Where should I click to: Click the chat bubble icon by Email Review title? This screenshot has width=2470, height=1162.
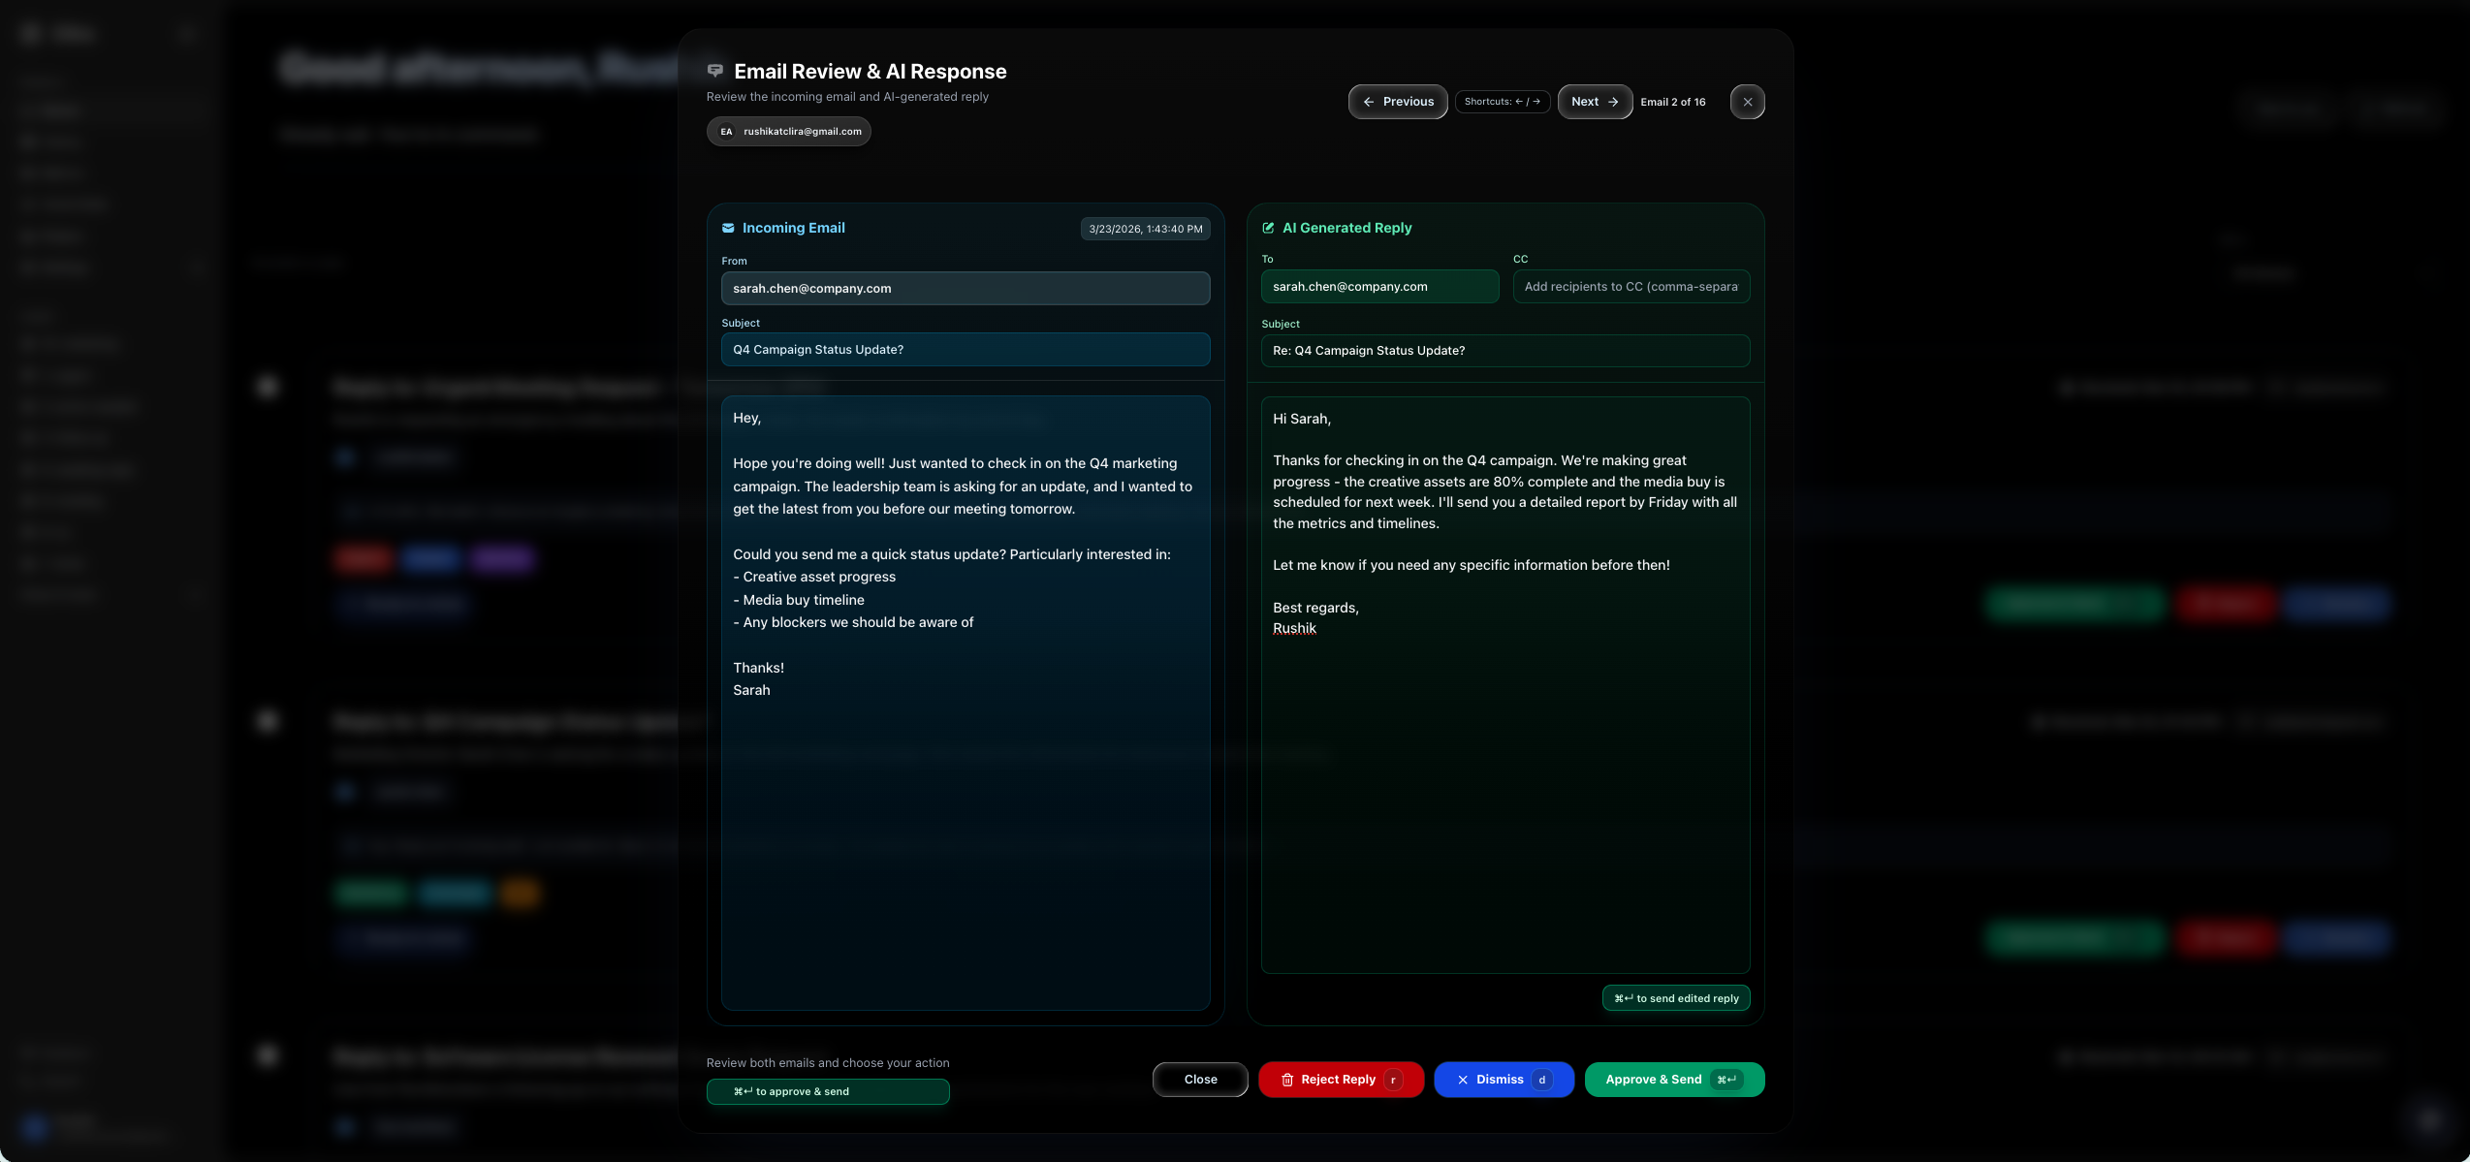(x=715, y=71)
